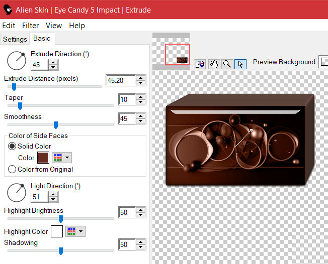
Task: Increase the Extrude Distance stepper value
Action: (141, 78)
